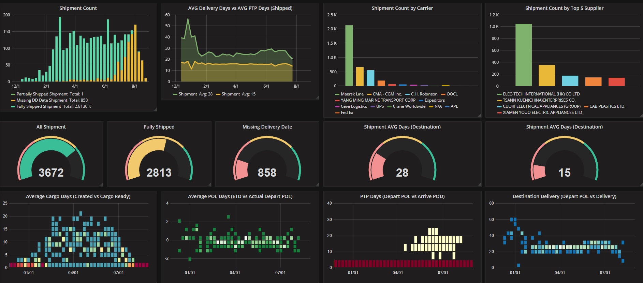Click the Maersk Line green bar
Screen dimensions: 643x283
[349, 56]
